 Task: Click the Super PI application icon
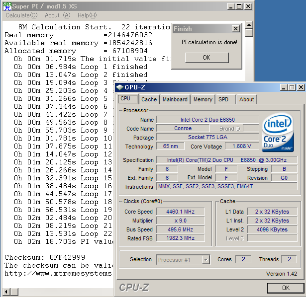pyautogui.click(x=7, y=6)
